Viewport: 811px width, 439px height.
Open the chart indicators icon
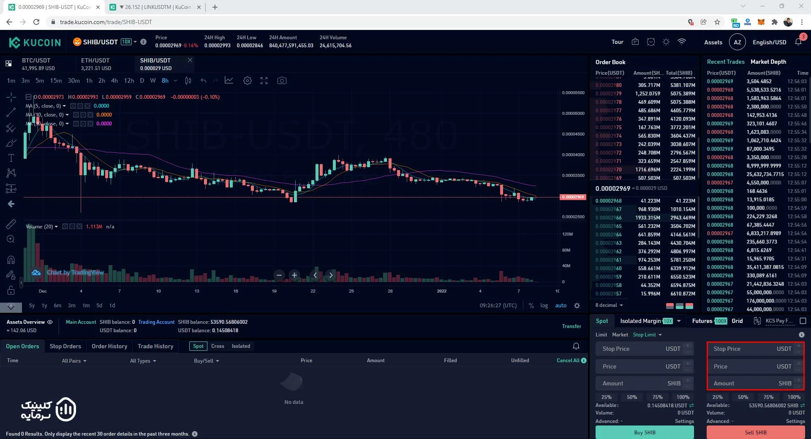(x=229, y=80)
